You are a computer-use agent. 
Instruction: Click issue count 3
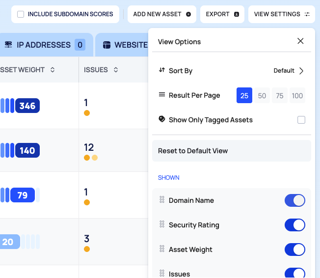coord(86,239)
